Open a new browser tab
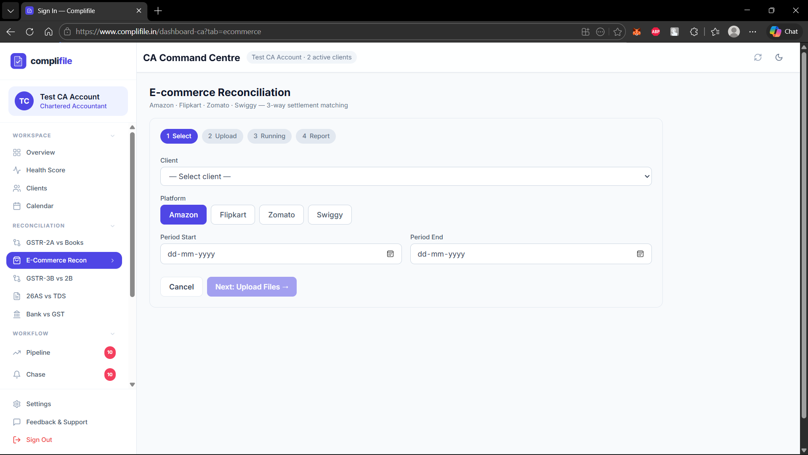Viewport: 808px width, 455px height. coord(158,11)
